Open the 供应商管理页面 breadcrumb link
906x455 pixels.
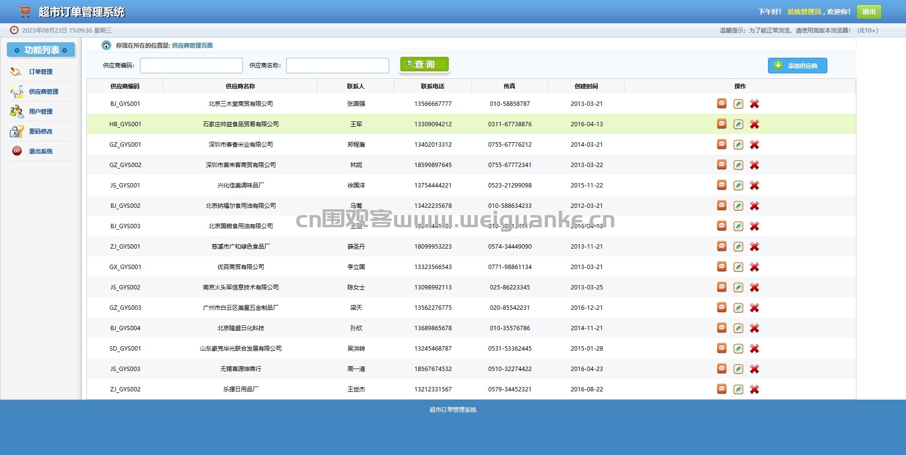[x=192, y=46]
